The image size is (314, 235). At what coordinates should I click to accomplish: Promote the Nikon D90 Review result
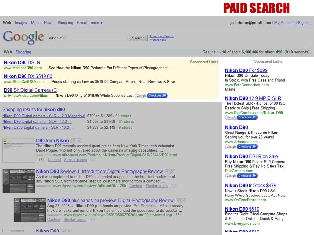tap(167, 172)
